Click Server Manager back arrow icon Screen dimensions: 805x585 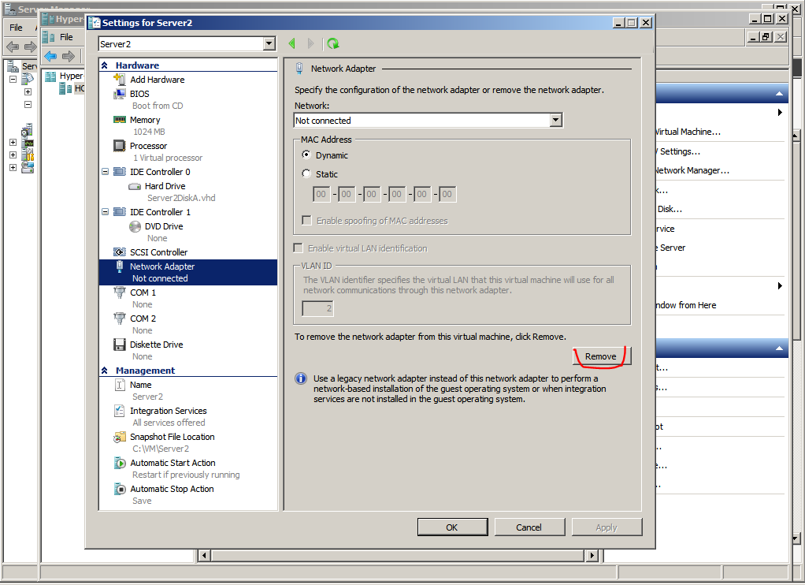tap(13, 47)
